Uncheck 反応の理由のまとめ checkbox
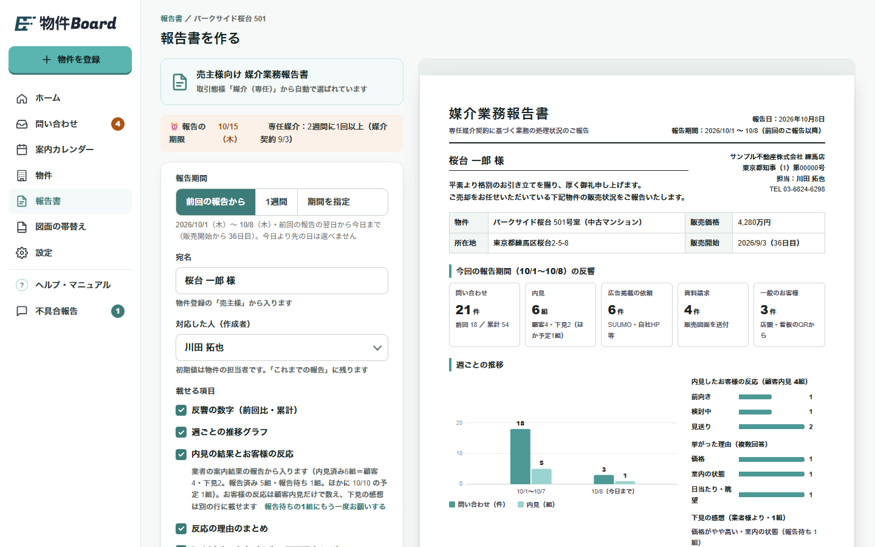 [181, 529]
